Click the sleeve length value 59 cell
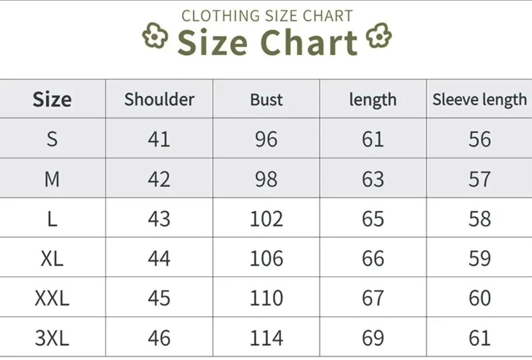This screenshot has height=360, width=532. click(479, 258)
